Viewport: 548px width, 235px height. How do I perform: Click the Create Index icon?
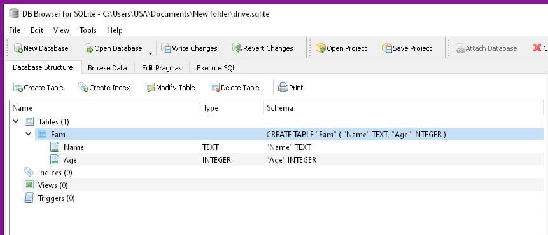[x=83, y=87]
